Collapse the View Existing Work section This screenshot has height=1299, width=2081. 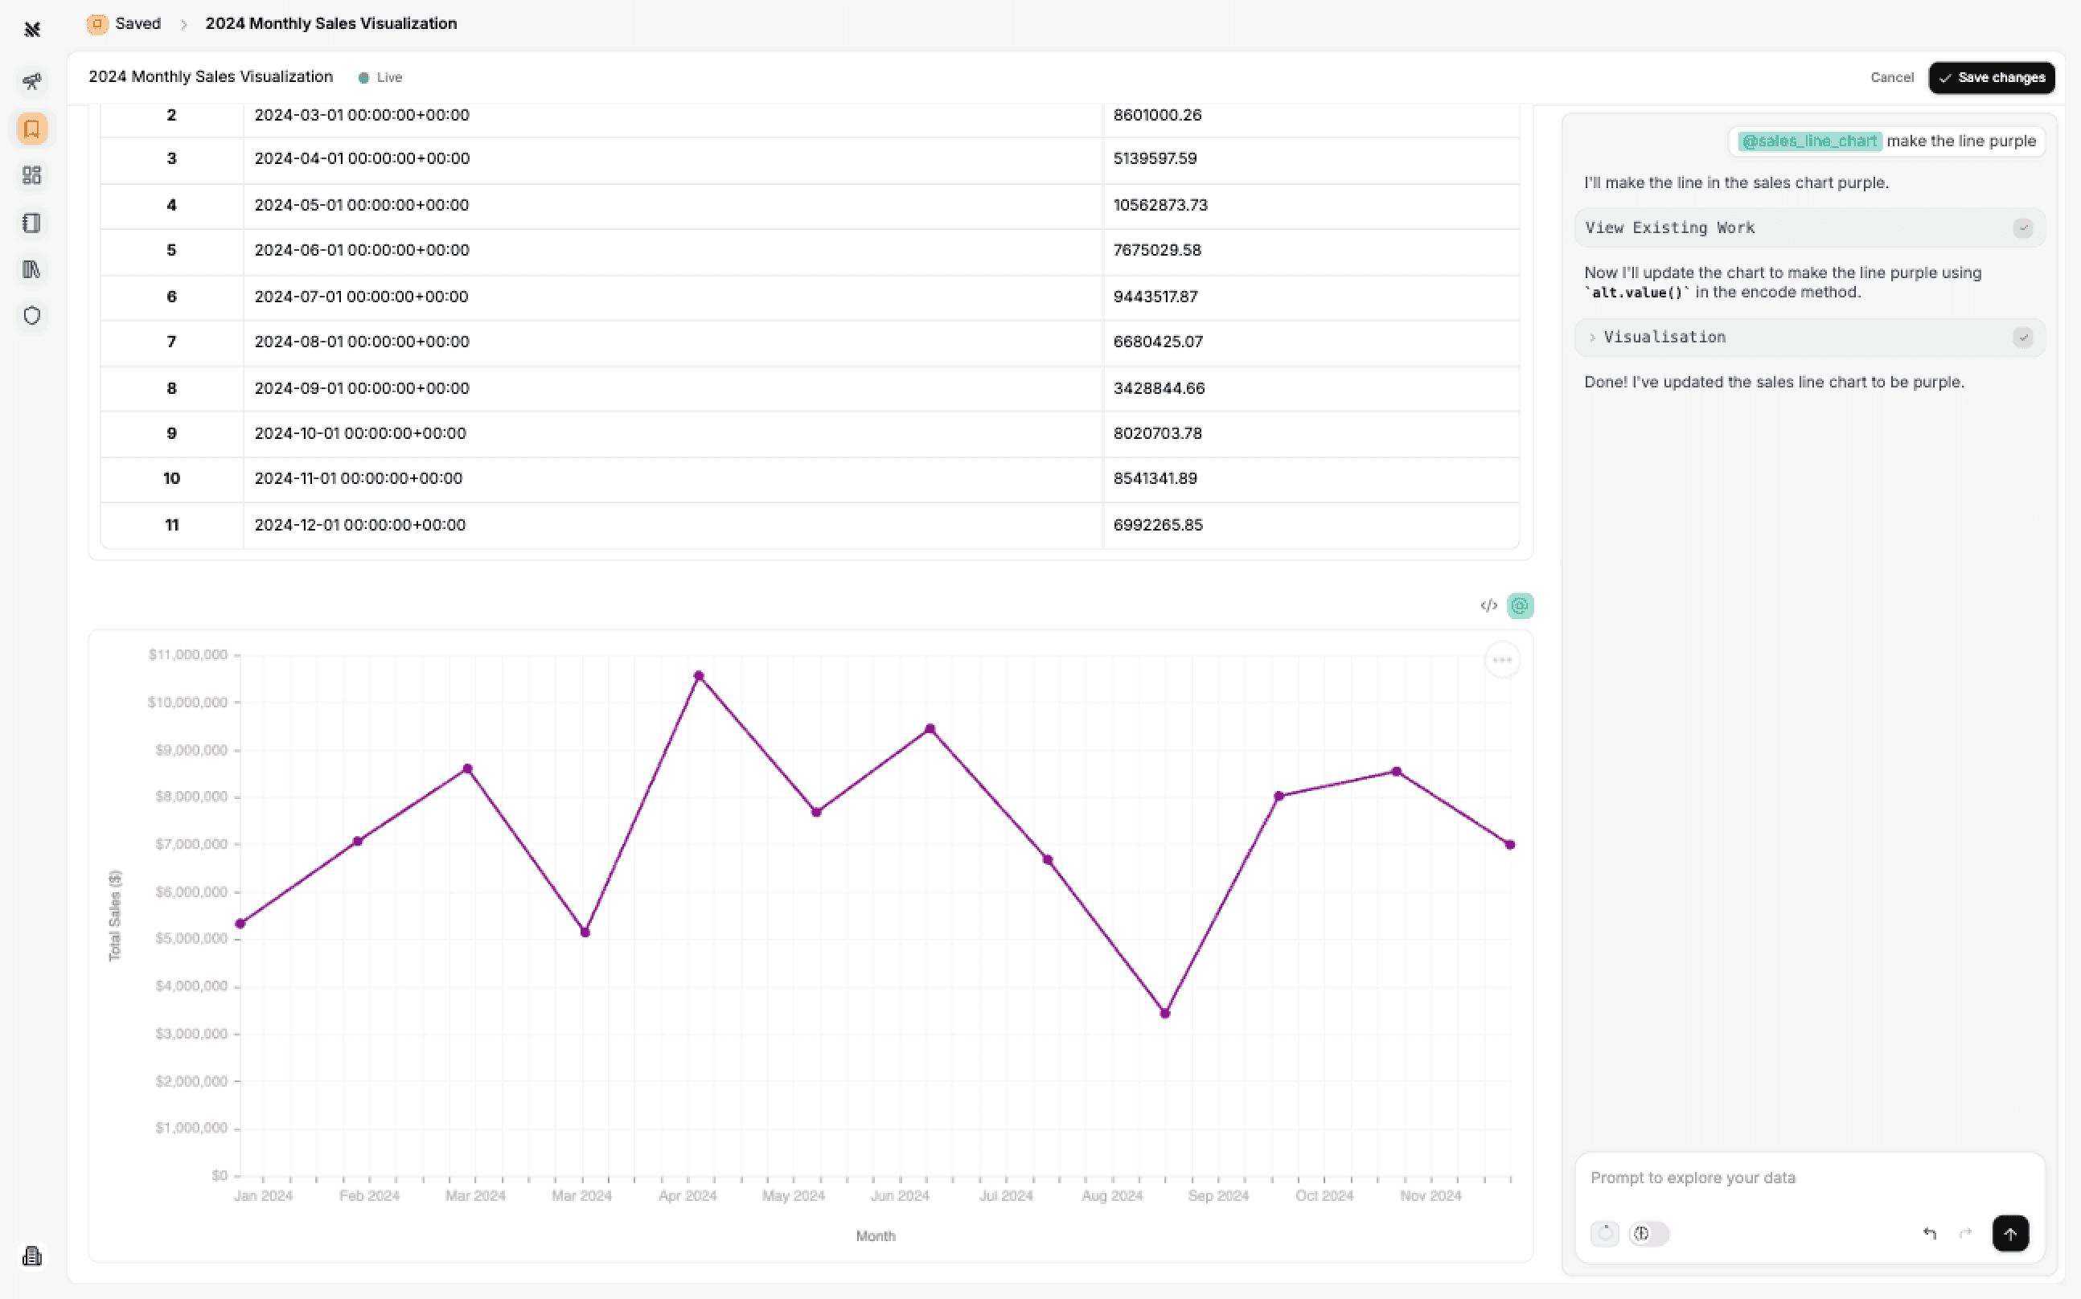click(1669, 227)
